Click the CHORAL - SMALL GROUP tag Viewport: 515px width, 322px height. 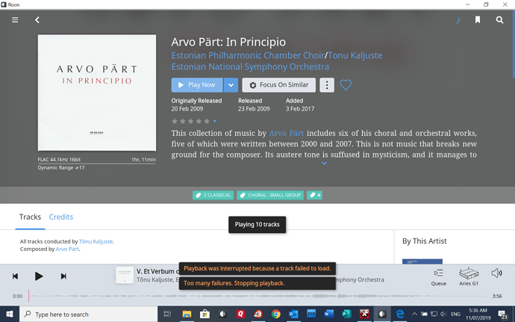tap(270, 195)
